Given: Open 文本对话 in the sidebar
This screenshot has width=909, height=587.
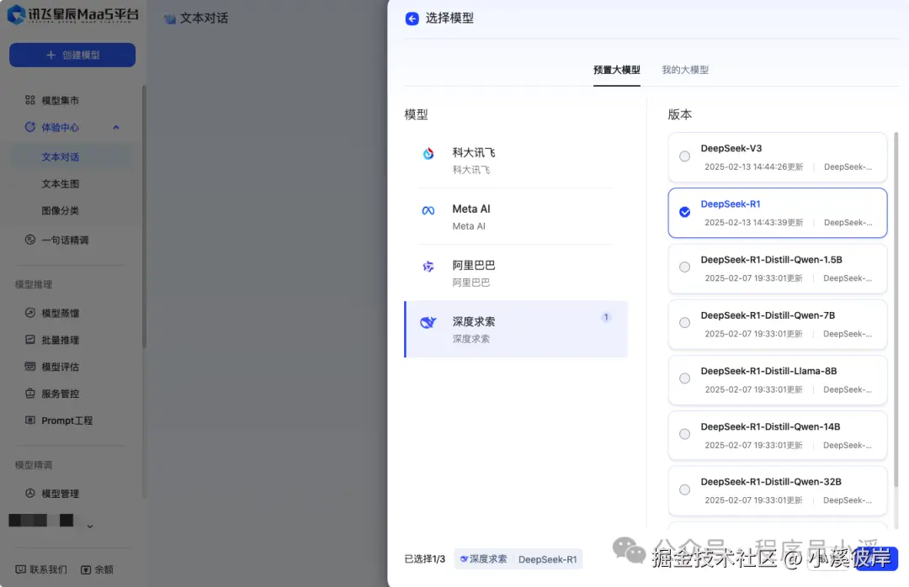Looking at the screenshot, I should pyautogui.click(x=61, y=157).
